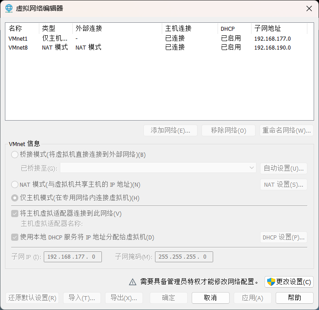
Task: Click 自动设置(U) button
Action: 284,168
